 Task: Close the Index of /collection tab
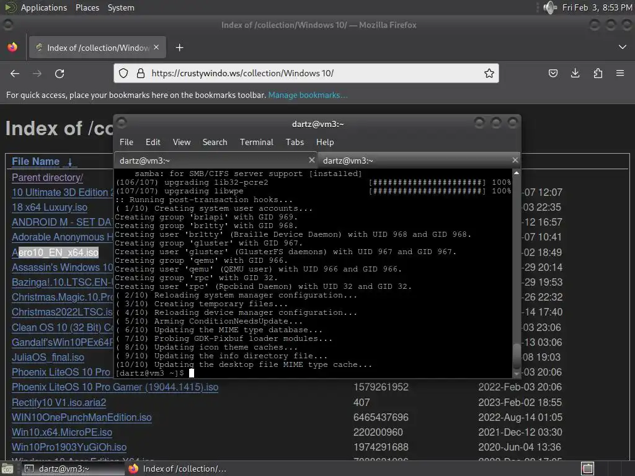pyautogui.click(x=156, y=47)
